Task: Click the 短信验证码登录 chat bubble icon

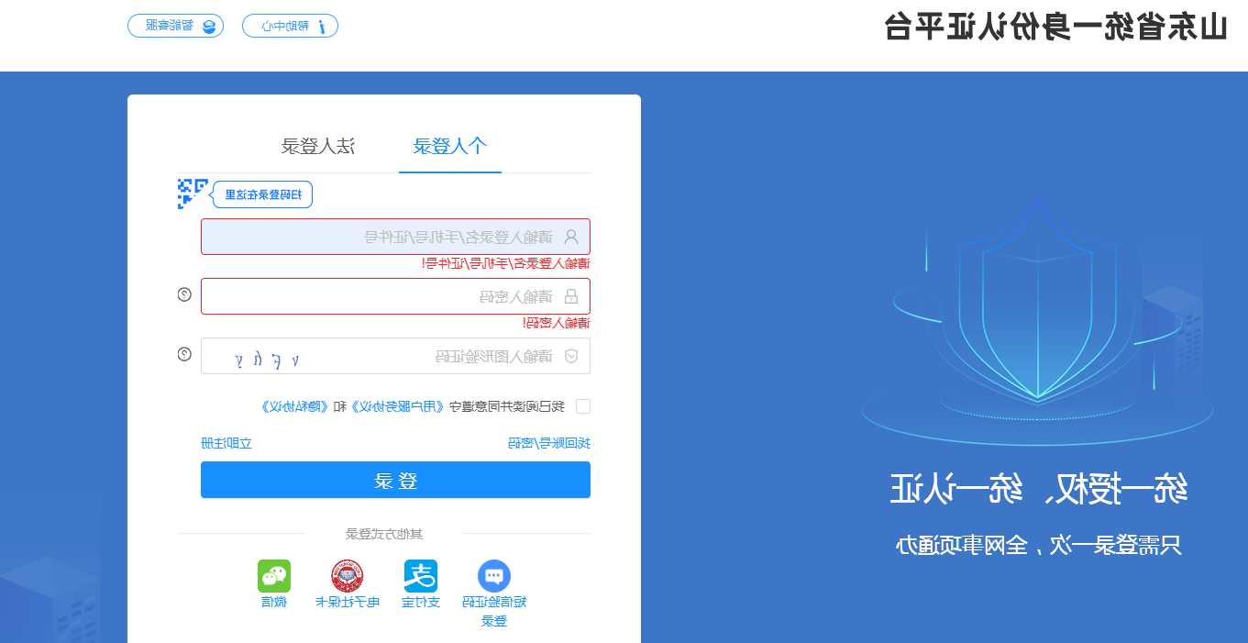Action: (494, 576)
